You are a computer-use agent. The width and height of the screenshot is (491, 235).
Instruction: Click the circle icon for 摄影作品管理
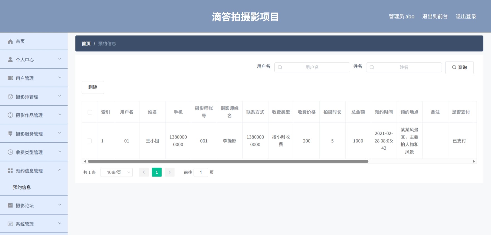pyautogui.click(x=10, y=115)
